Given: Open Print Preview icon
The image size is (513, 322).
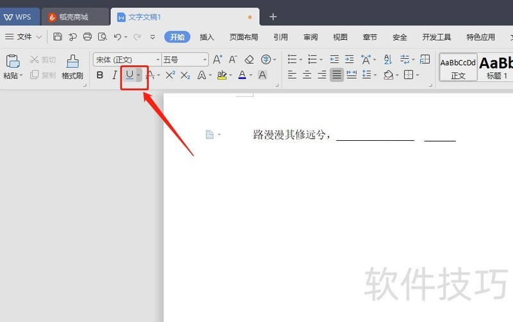Looking at the screenshot, I should [103, 36].
